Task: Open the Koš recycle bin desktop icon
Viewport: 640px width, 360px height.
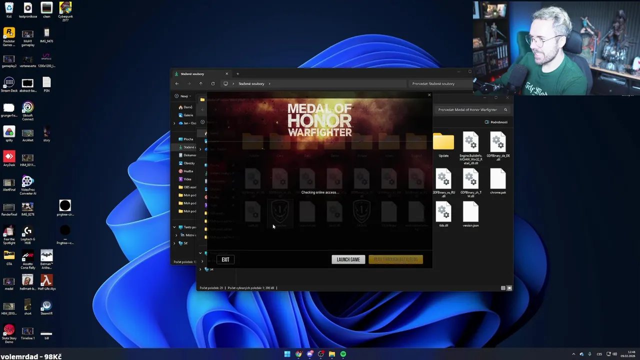Action: (x=9, y=10)
